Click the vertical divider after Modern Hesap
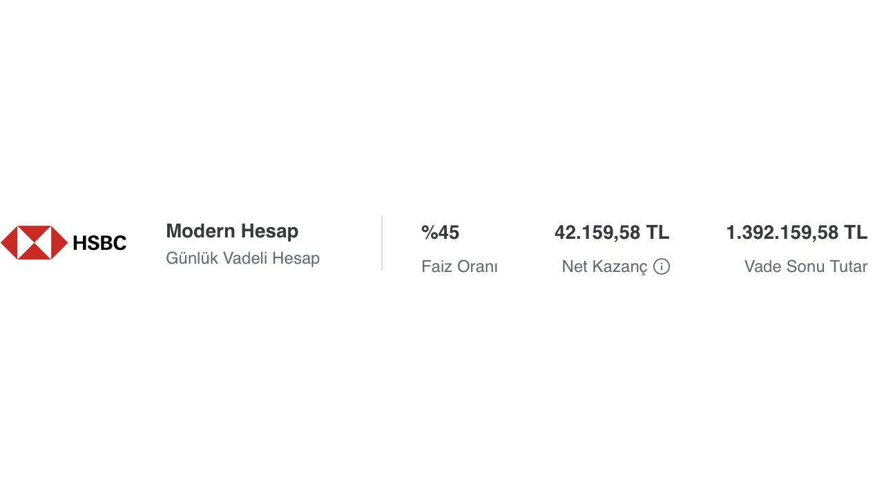This screenshot has width=884, height=497. pyautogui.click(x=382, y=243)
